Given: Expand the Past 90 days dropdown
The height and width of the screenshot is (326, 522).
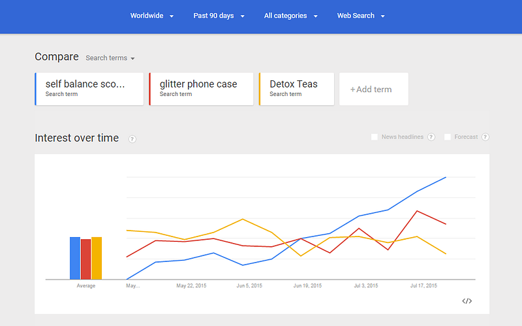Looking at the screenshot, I should [219, 16].
